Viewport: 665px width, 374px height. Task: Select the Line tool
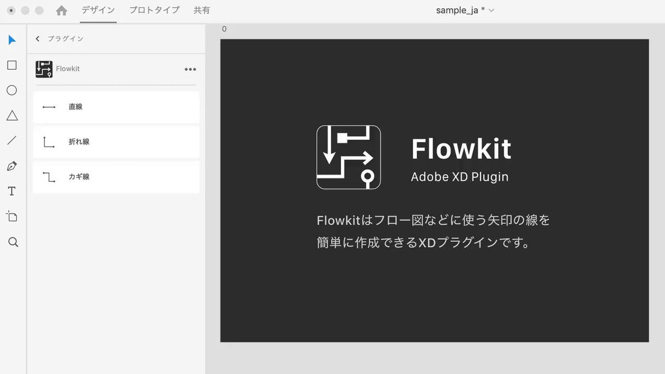pyautogui.click(x=12, y=141)
